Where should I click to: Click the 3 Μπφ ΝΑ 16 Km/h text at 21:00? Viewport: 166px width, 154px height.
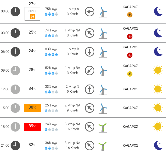coord(72,145)
